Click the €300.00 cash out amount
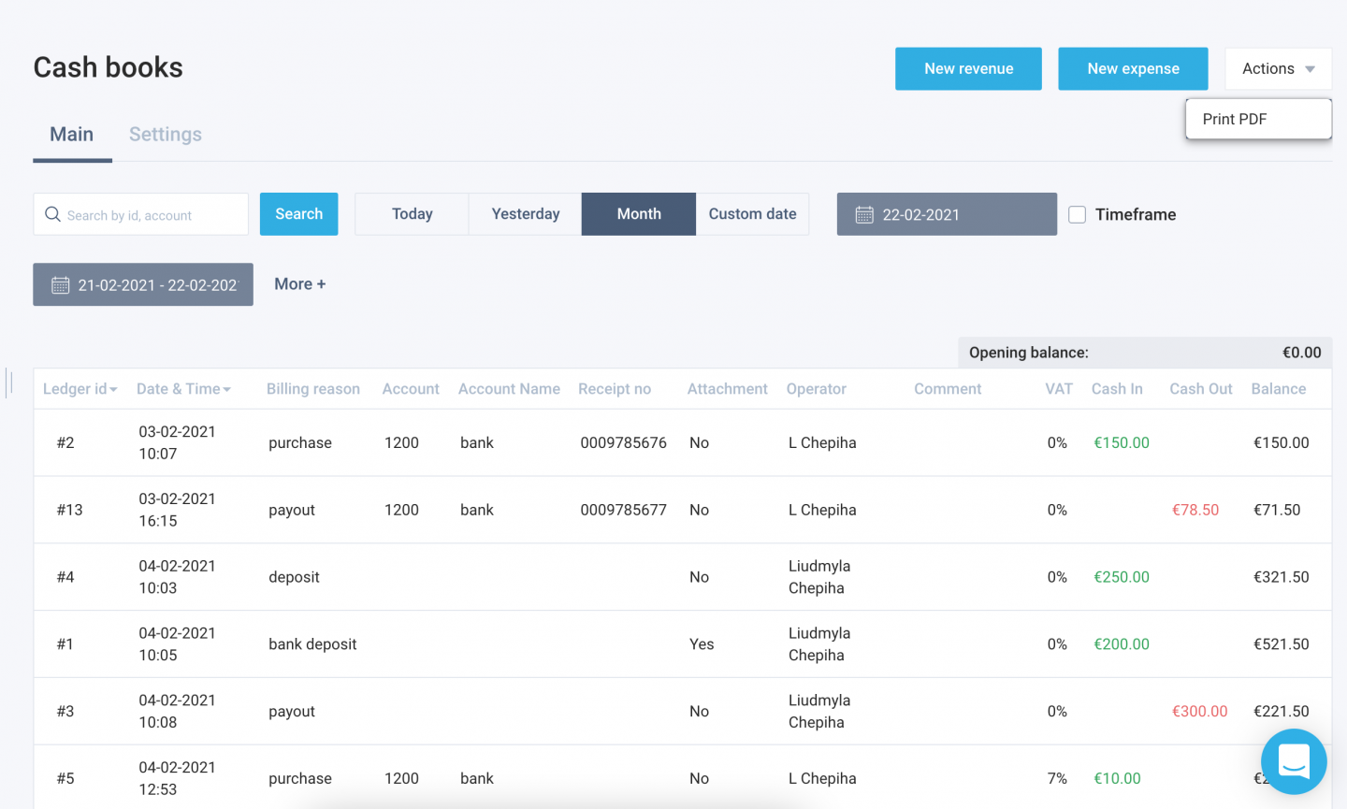 pos(1200,712)
